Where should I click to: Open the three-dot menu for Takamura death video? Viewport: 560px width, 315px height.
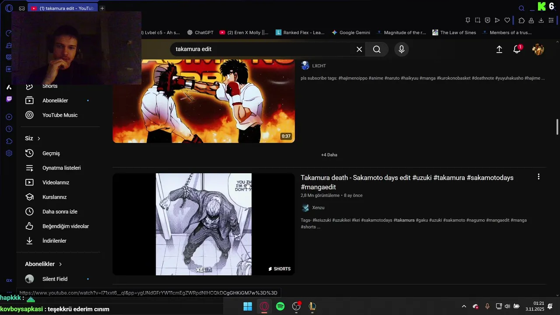(x=539, y=177)
